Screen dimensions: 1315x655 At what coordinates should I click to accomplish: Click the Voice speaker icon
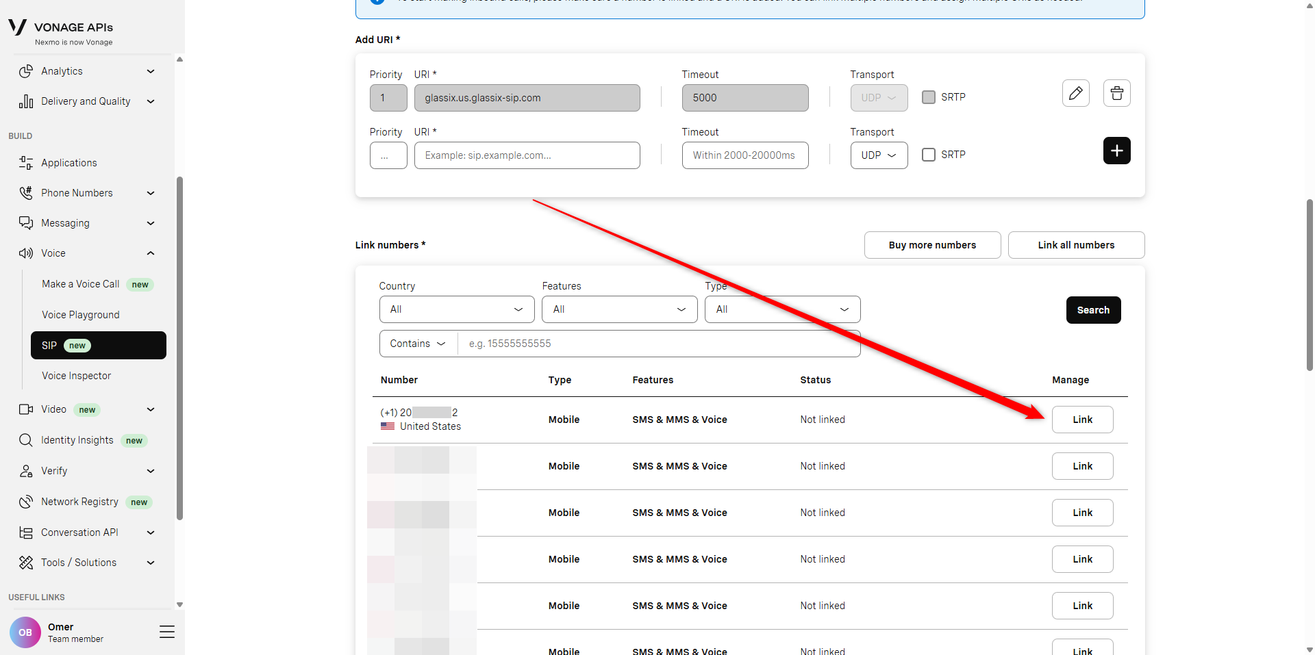click(26, 253)
